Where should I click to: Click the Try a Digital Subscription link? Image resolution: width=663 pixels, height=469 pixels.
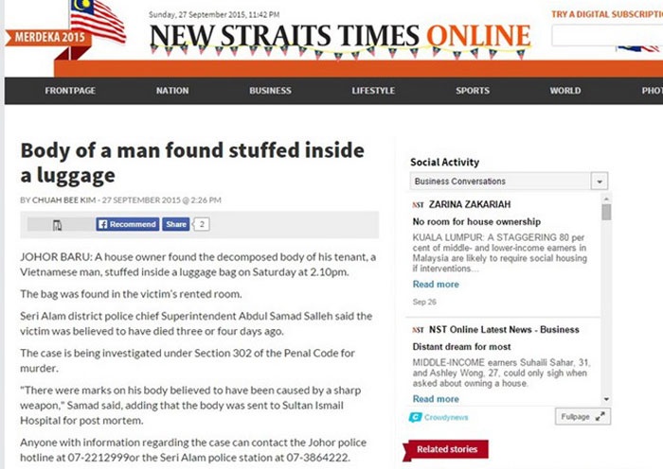coord(606,14)
